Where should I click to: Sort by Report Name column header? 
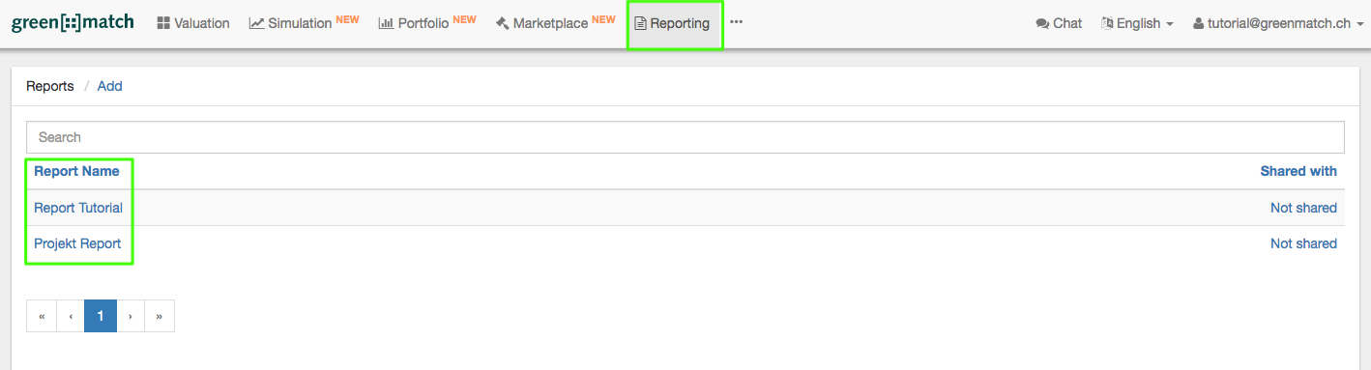[x=76, y=171]
